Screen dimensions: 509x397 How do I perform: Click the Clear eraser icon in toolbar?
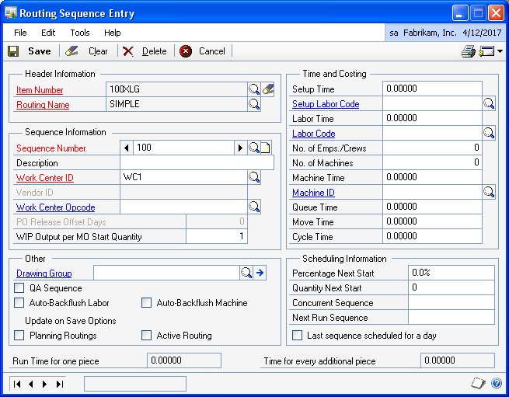(71, 51)
